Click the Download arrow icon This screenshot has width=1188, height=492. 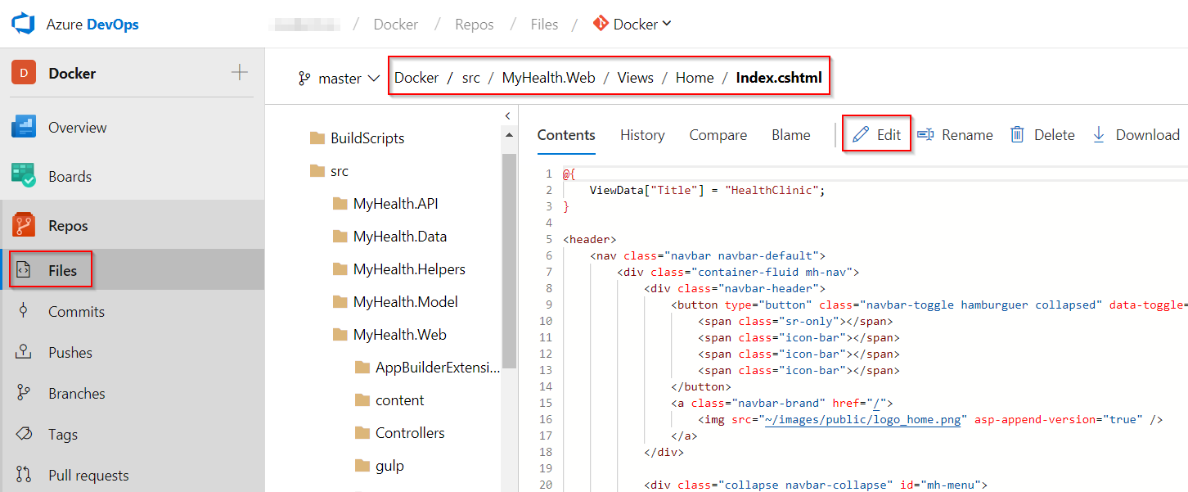[x=1099, y=135]
